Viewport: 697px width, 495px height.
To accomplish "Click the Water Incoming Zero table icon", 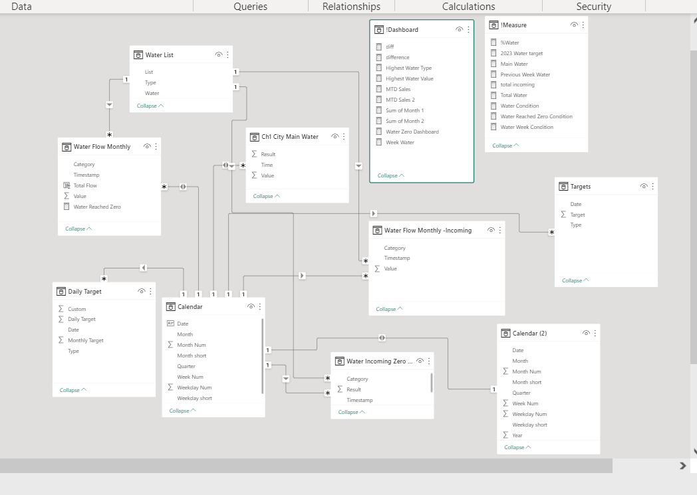I will [x=340, y=361].
